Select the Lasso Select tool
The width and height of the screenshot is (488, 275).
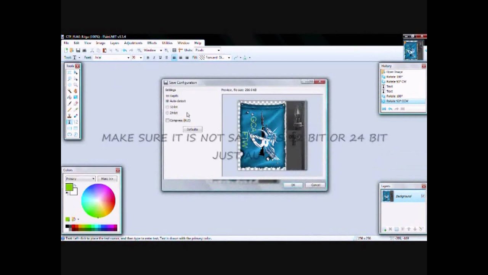69,78
